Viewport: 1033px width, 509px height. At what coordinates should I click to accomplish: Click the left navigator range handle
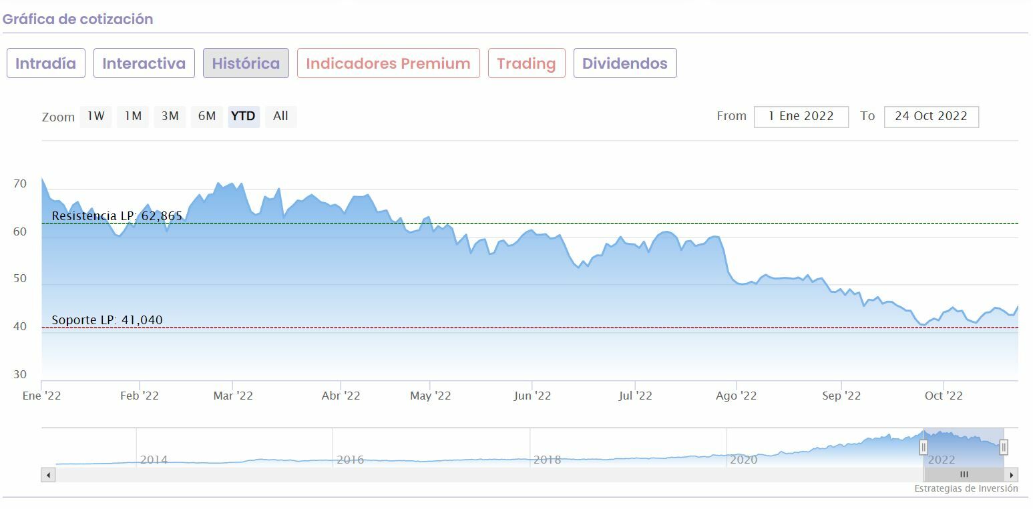tap(923, 447)
